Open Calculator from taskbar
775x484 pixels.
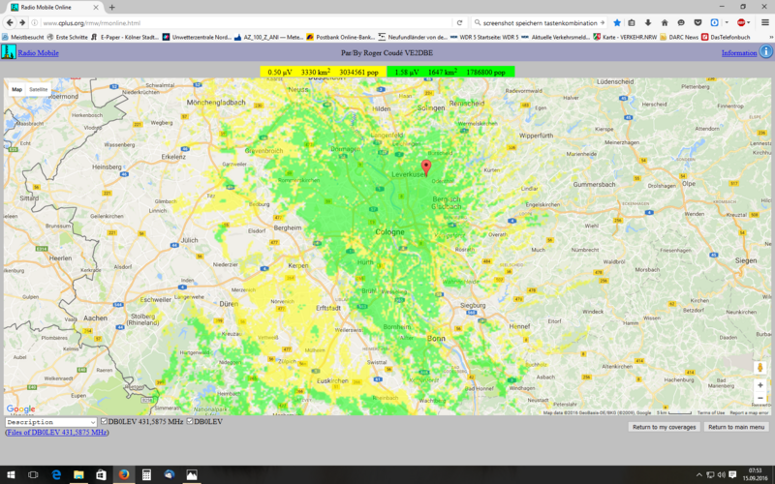pos(146,474)
